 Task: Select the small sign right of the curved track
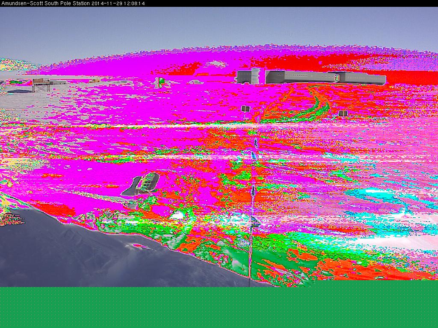click(x=343, y=114)
